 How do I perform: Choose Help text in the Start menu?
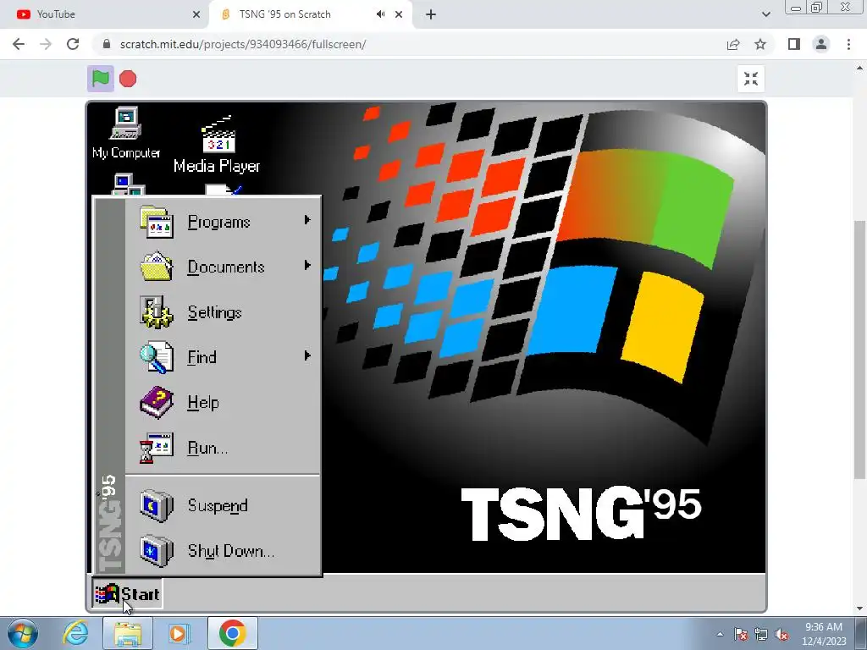203,402
